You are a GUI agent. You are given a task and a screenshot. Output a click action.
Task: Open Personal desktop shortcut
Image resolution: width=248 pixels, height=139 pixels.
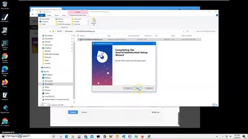click(5, 96)
